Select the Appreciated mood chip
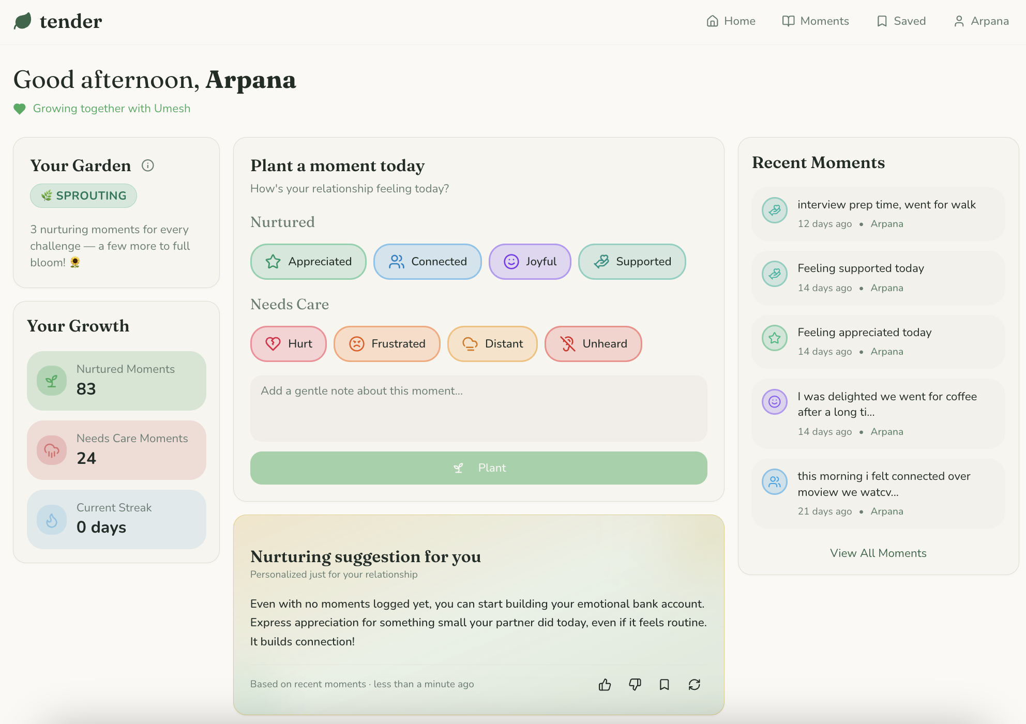 coord(308,262)
